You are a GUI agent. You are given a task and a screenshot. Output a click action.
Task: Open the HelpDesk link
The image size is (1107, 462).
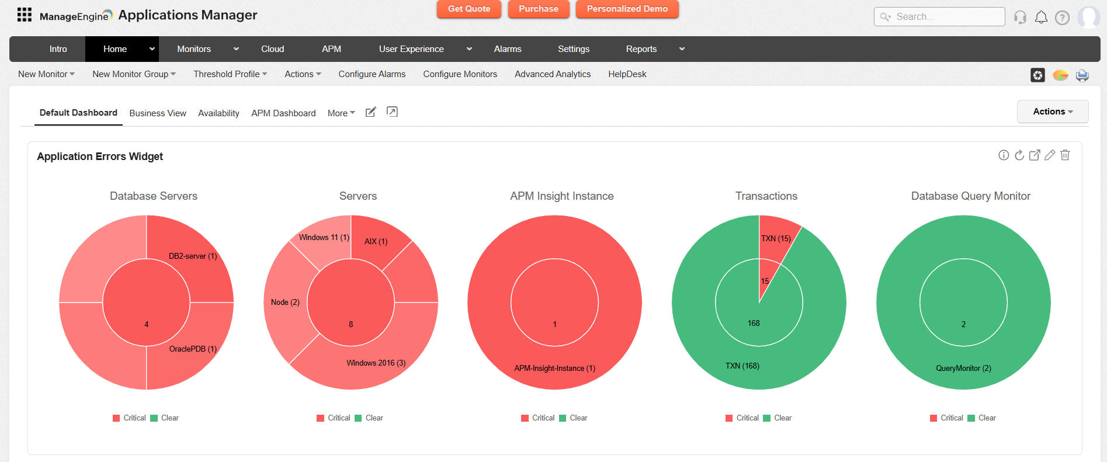627,74
